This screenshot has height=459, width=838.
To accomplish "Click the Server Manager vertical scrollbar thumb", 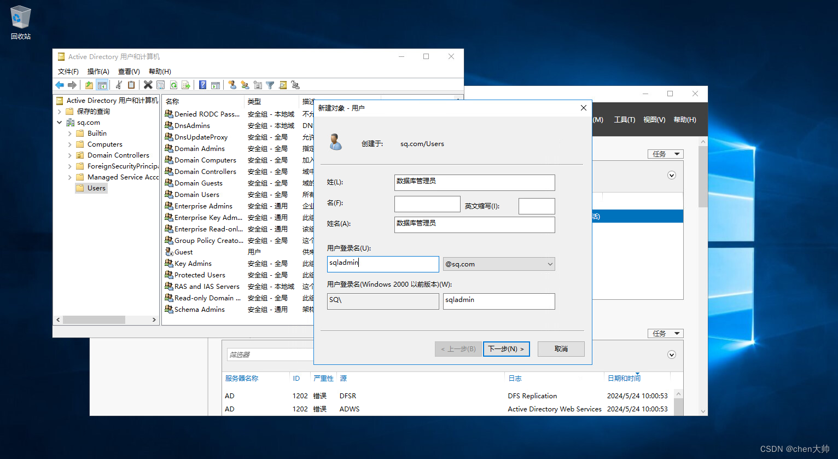I will tap(703, 177).
